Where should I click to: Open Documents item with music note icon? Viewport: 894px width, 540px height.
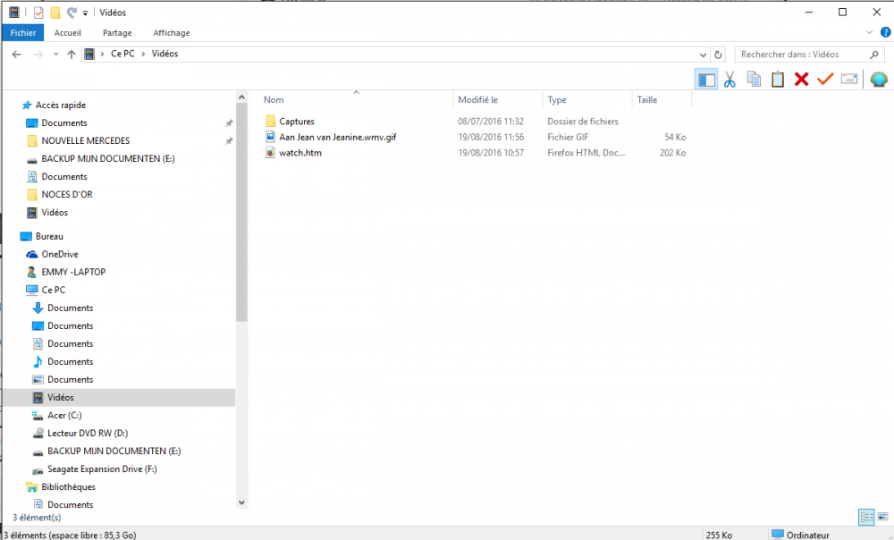(x=70, y=361)
